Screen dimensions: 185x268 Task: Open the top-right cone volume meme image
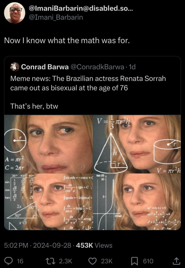click(x=137, y=144)
